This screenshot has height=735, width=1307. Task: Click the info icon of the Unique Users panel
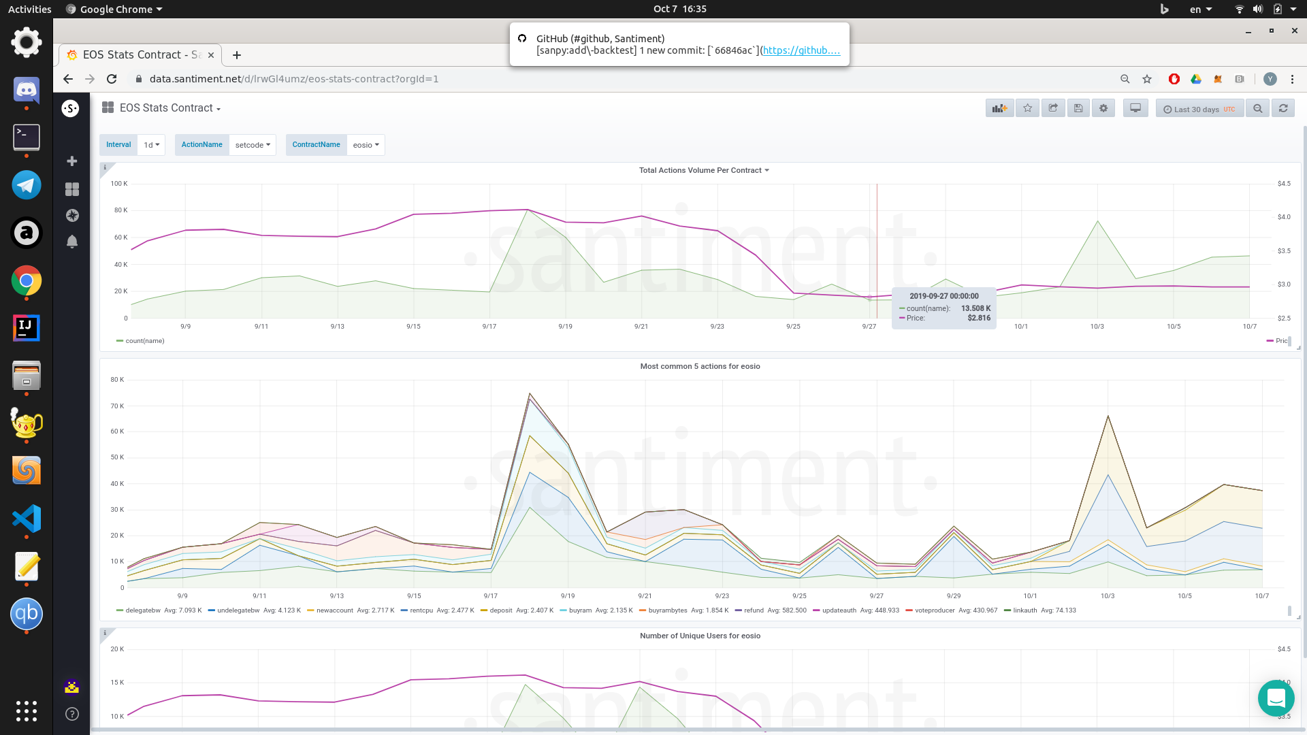point(105,632)
